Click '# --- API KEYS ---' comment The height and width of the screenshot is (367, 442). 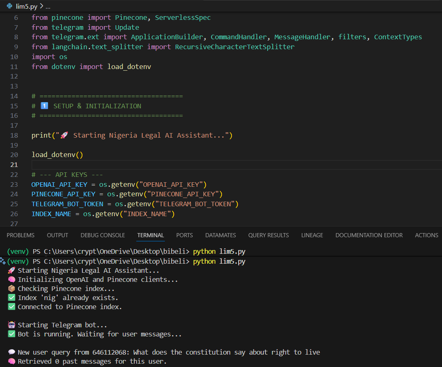(67, 175)
